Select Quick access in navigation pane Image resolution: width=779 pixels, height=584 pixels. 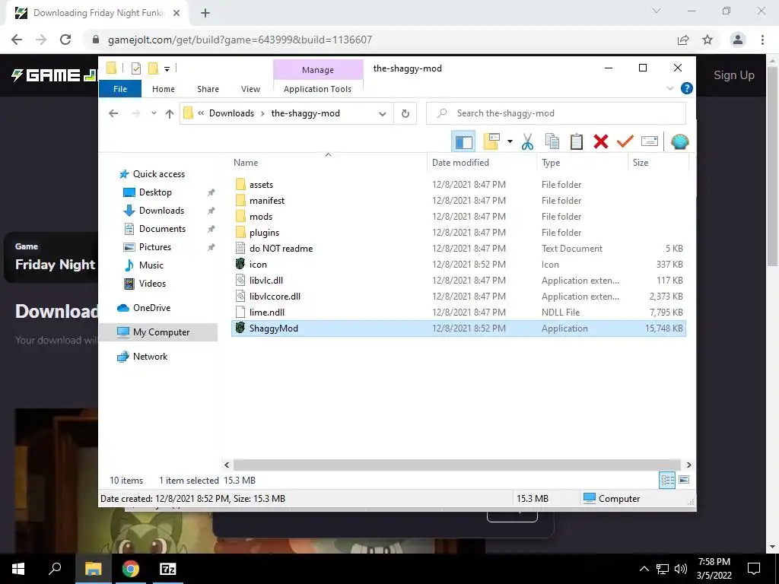[159, 174]
